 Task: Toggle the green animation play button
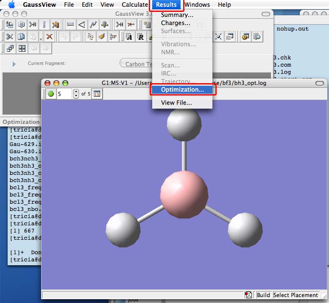click(x=51, y=94)
